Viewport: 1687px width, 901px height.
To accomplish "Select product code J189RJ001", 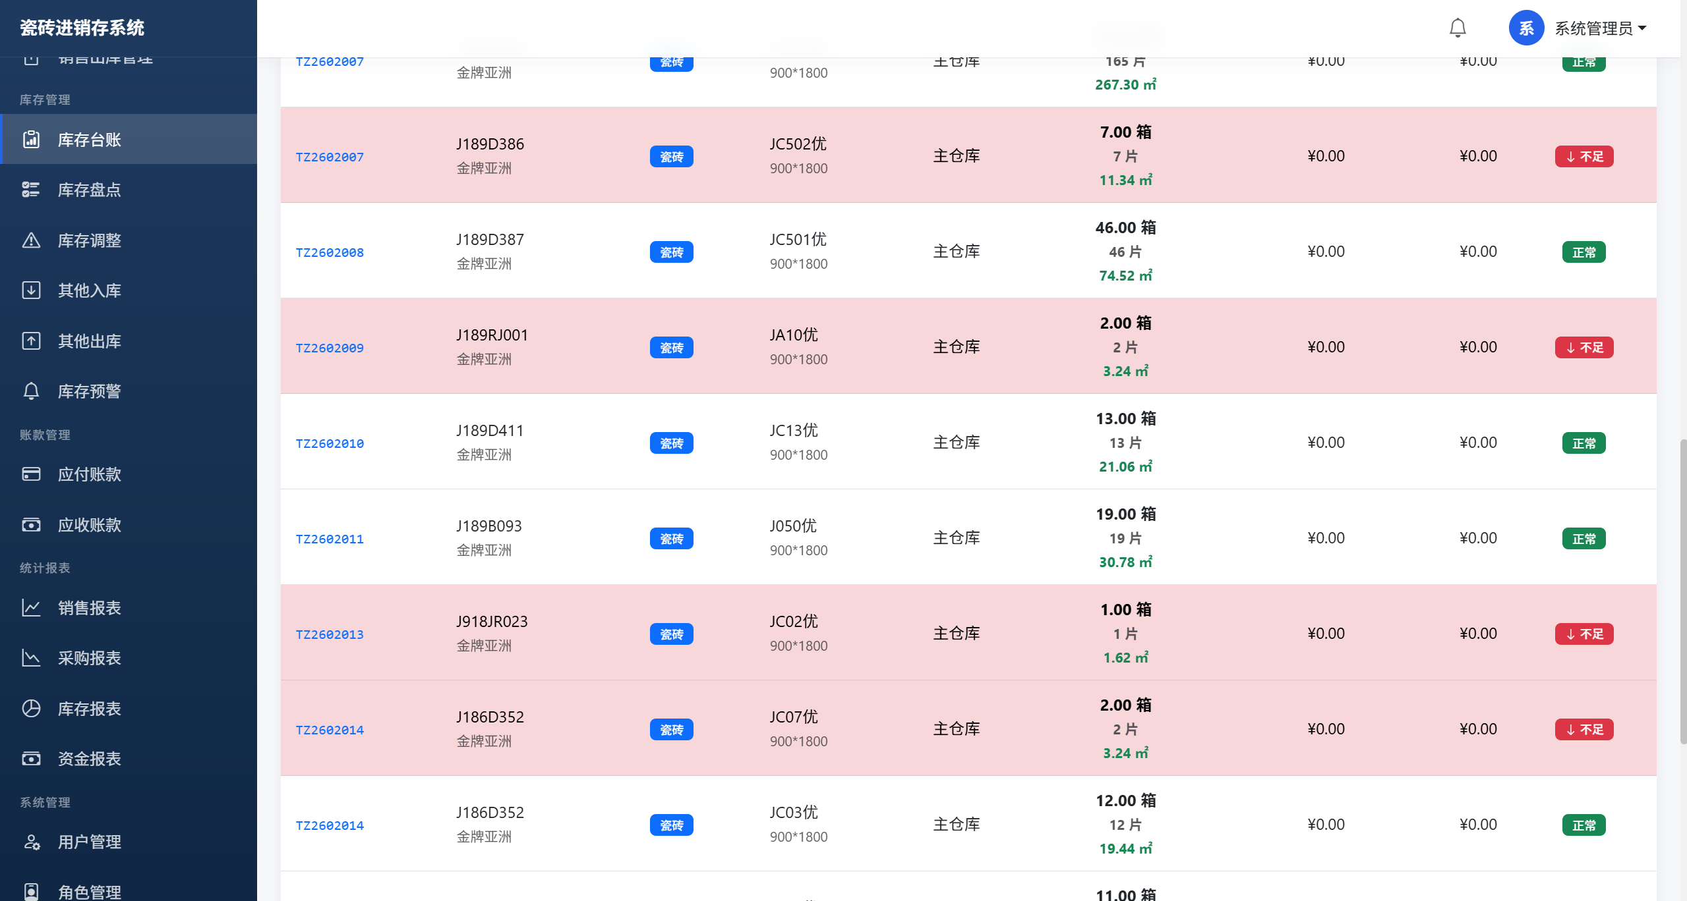I will (x=492, y=335).
